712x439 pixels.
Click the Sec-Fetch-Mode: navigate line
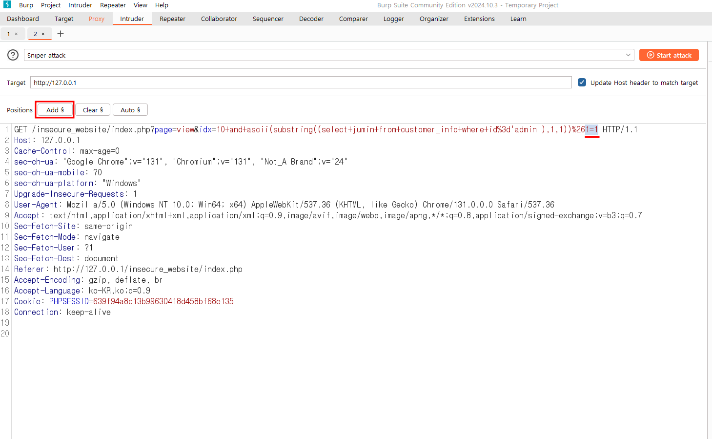pyautogui.click(x=67, y=237)
